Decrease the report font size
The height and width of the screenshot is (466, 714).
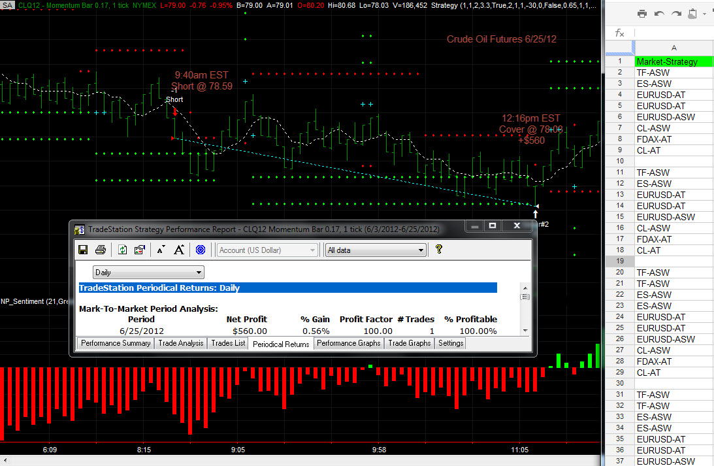[x=161, y=250]
